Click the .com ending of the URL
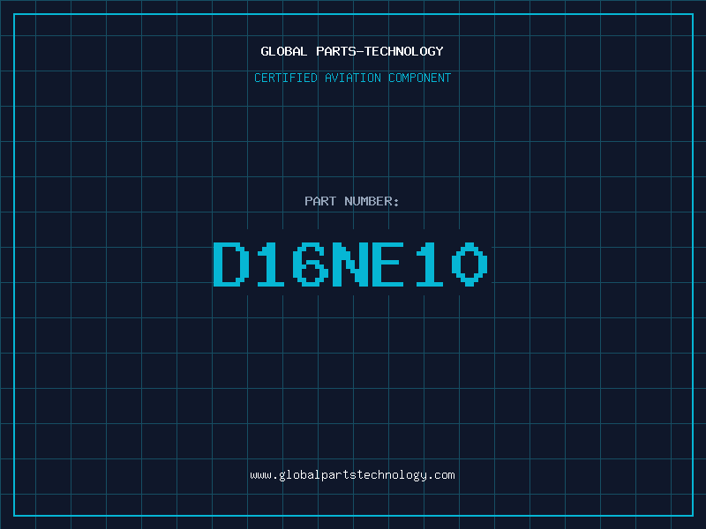 440,475
